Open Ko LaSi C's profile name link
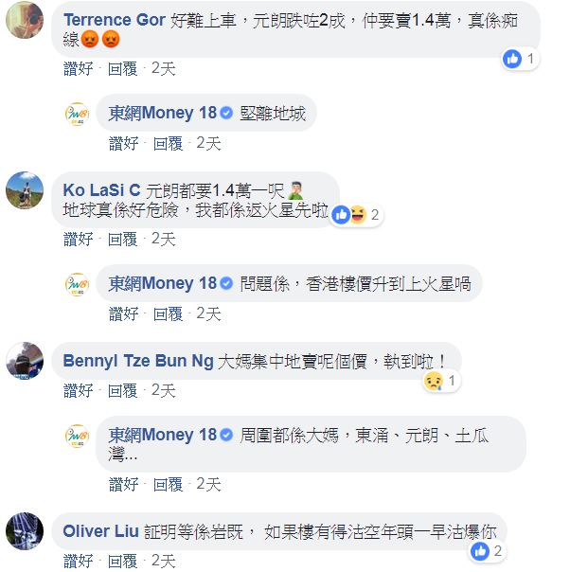570x572 pixels. [x=101, y=190]
